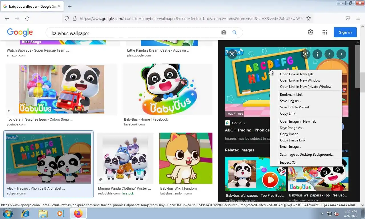Open Google quick settings gear
The width and height of the screenshot is (365, 219).
pos(311,32)
